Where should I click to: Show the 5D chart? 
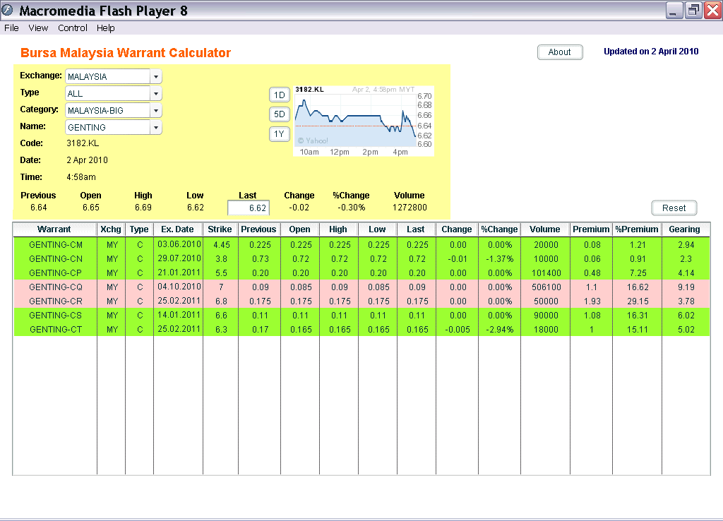pyautogui.click(x=279, y=114)
